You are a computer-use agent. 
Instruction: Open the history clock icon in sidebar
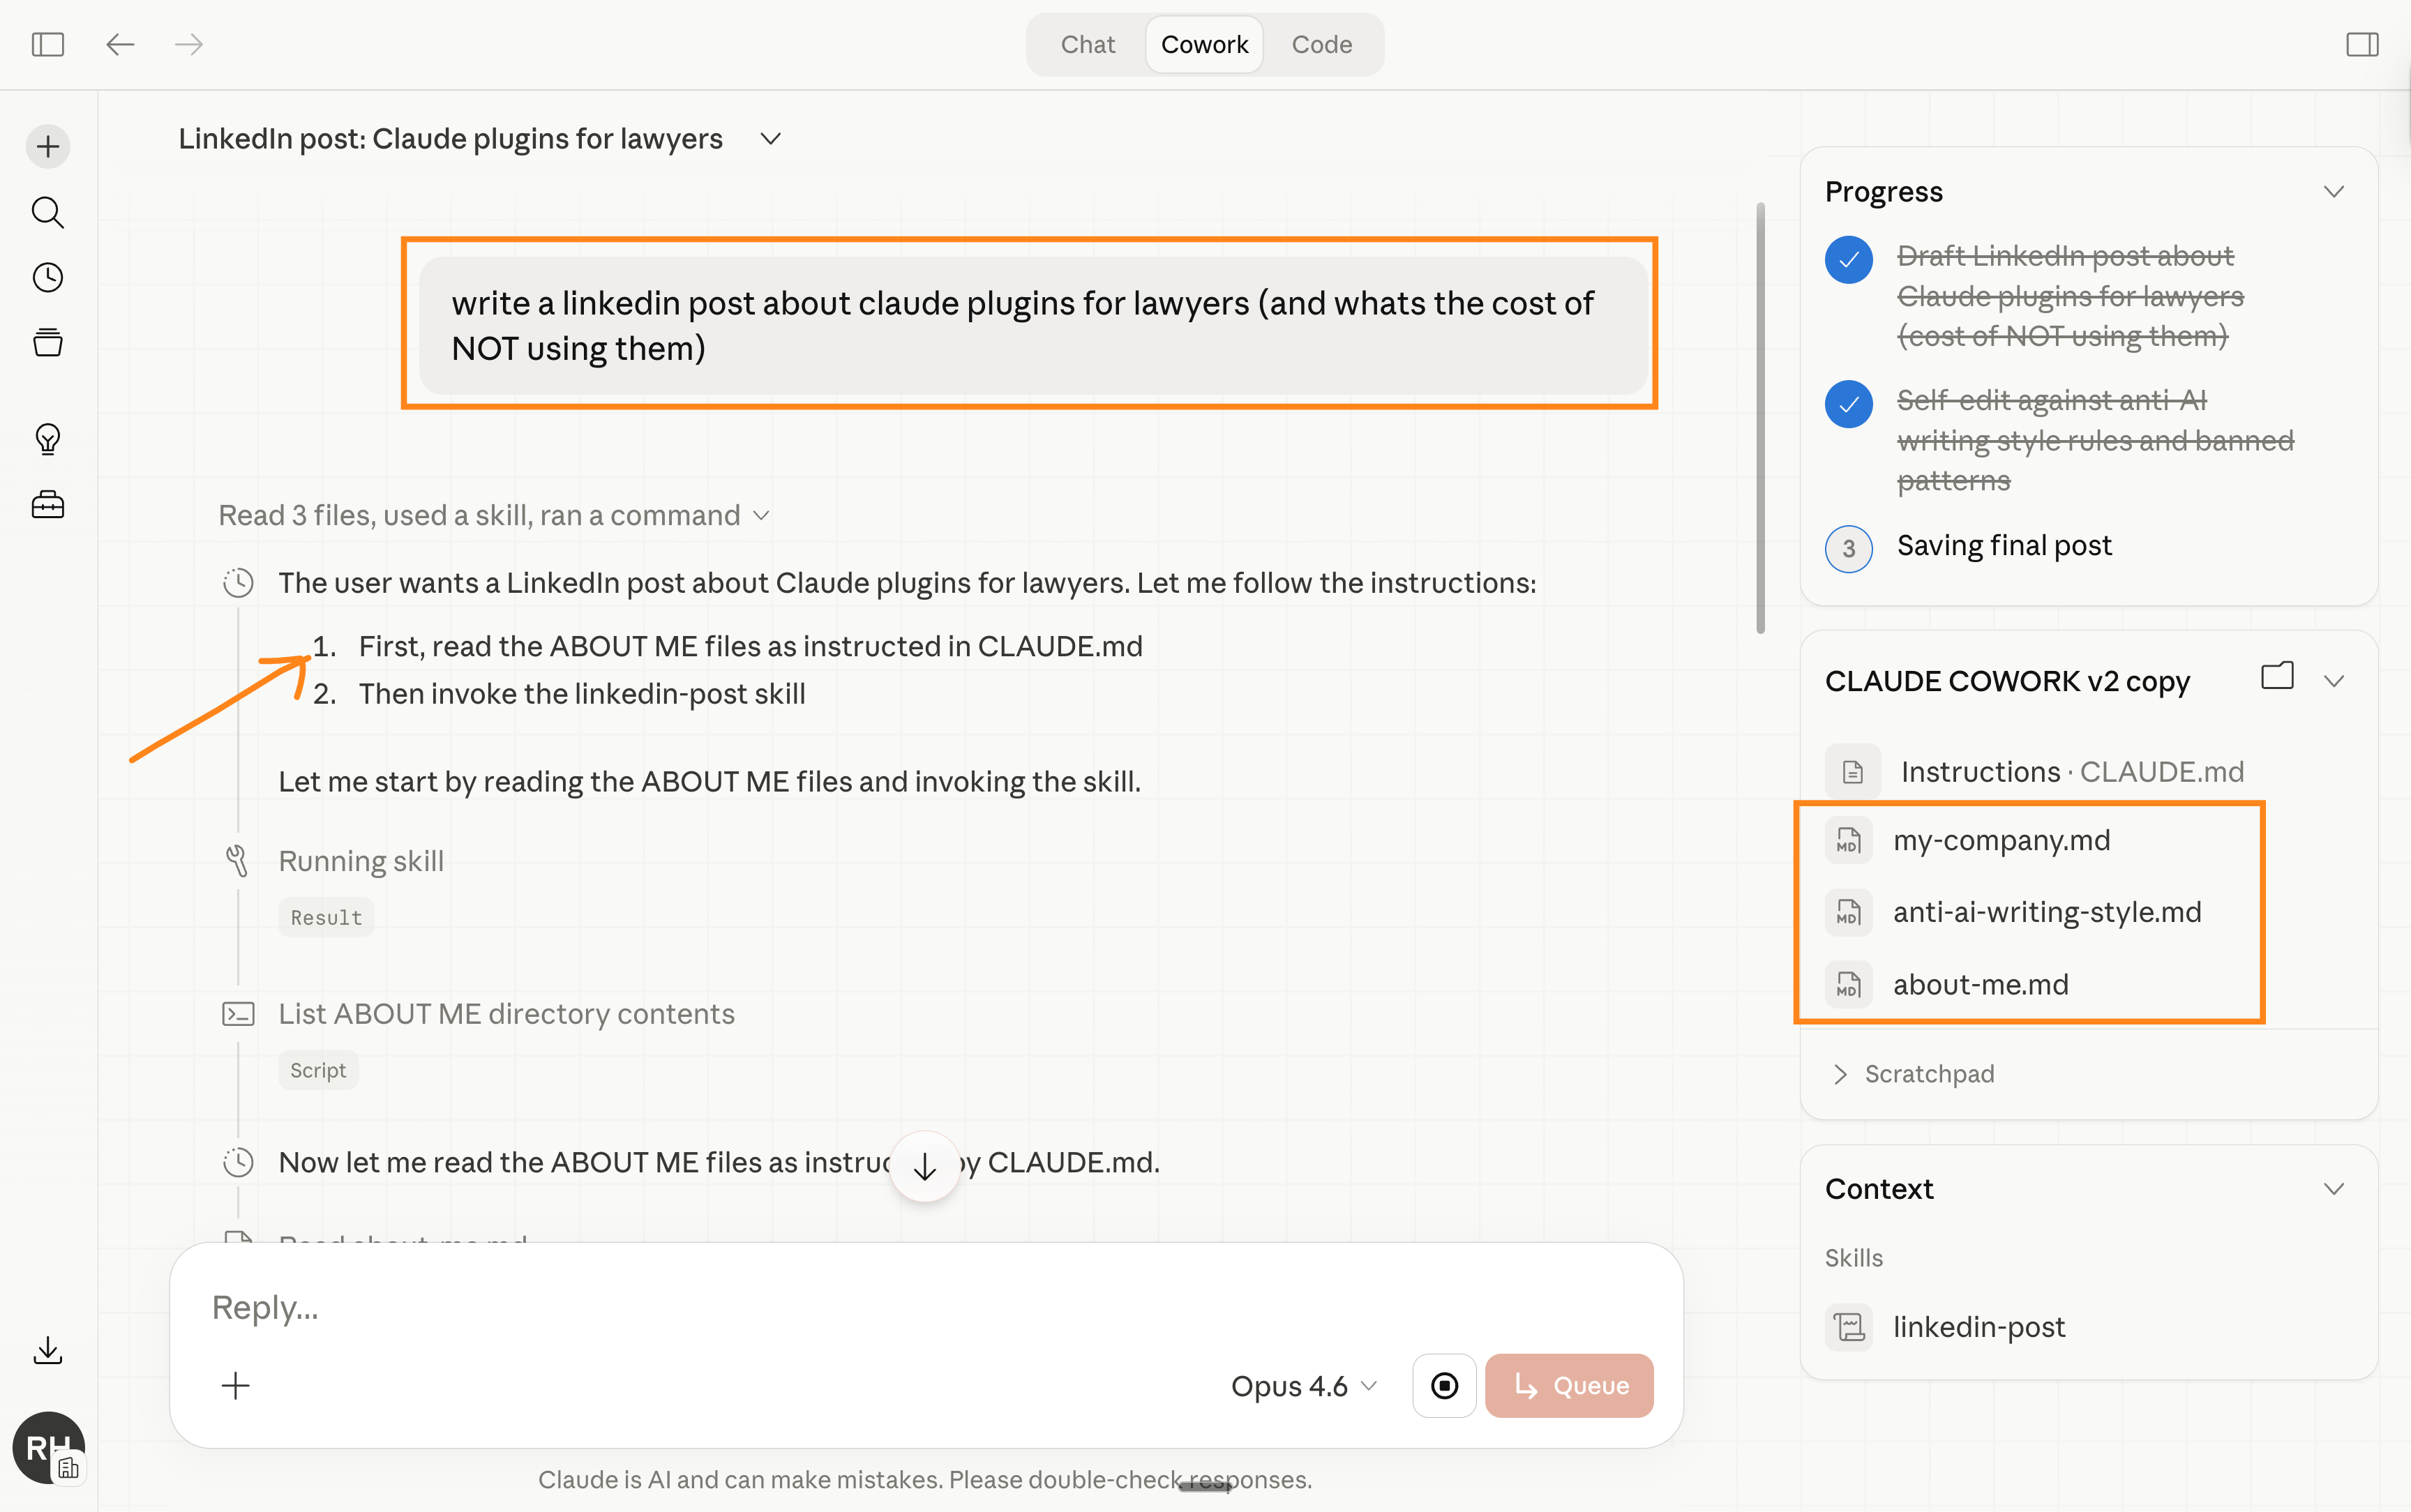(x=48, y=277)
